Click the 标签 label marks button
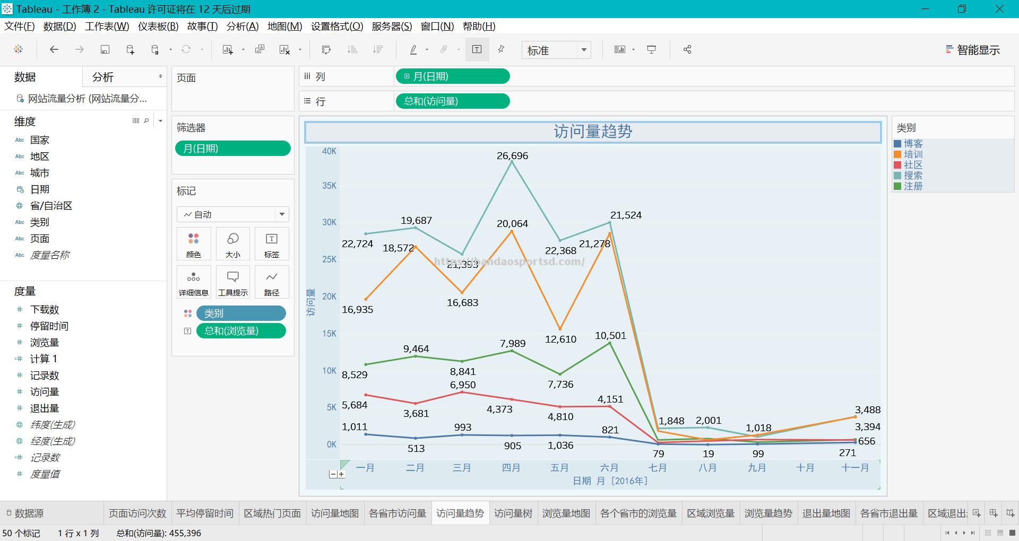Viewport: 1019px width, 541px height. tap(272, 244)
